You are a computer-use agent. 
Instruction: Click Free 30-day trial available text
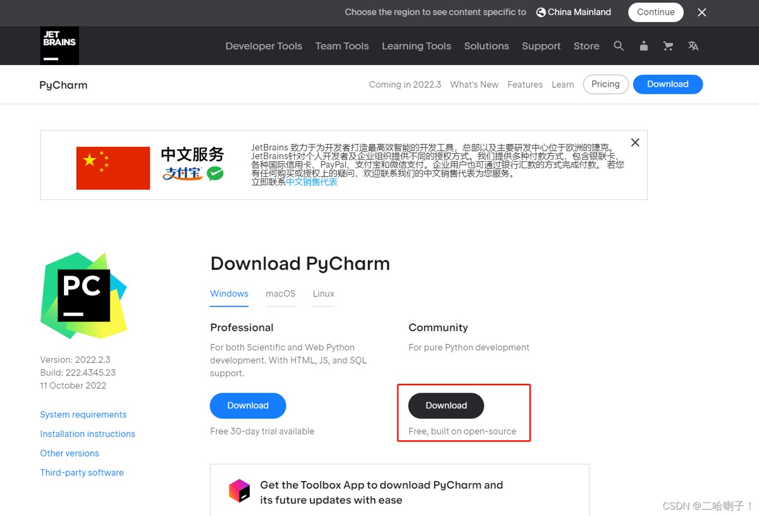click(x=262, y=431)
